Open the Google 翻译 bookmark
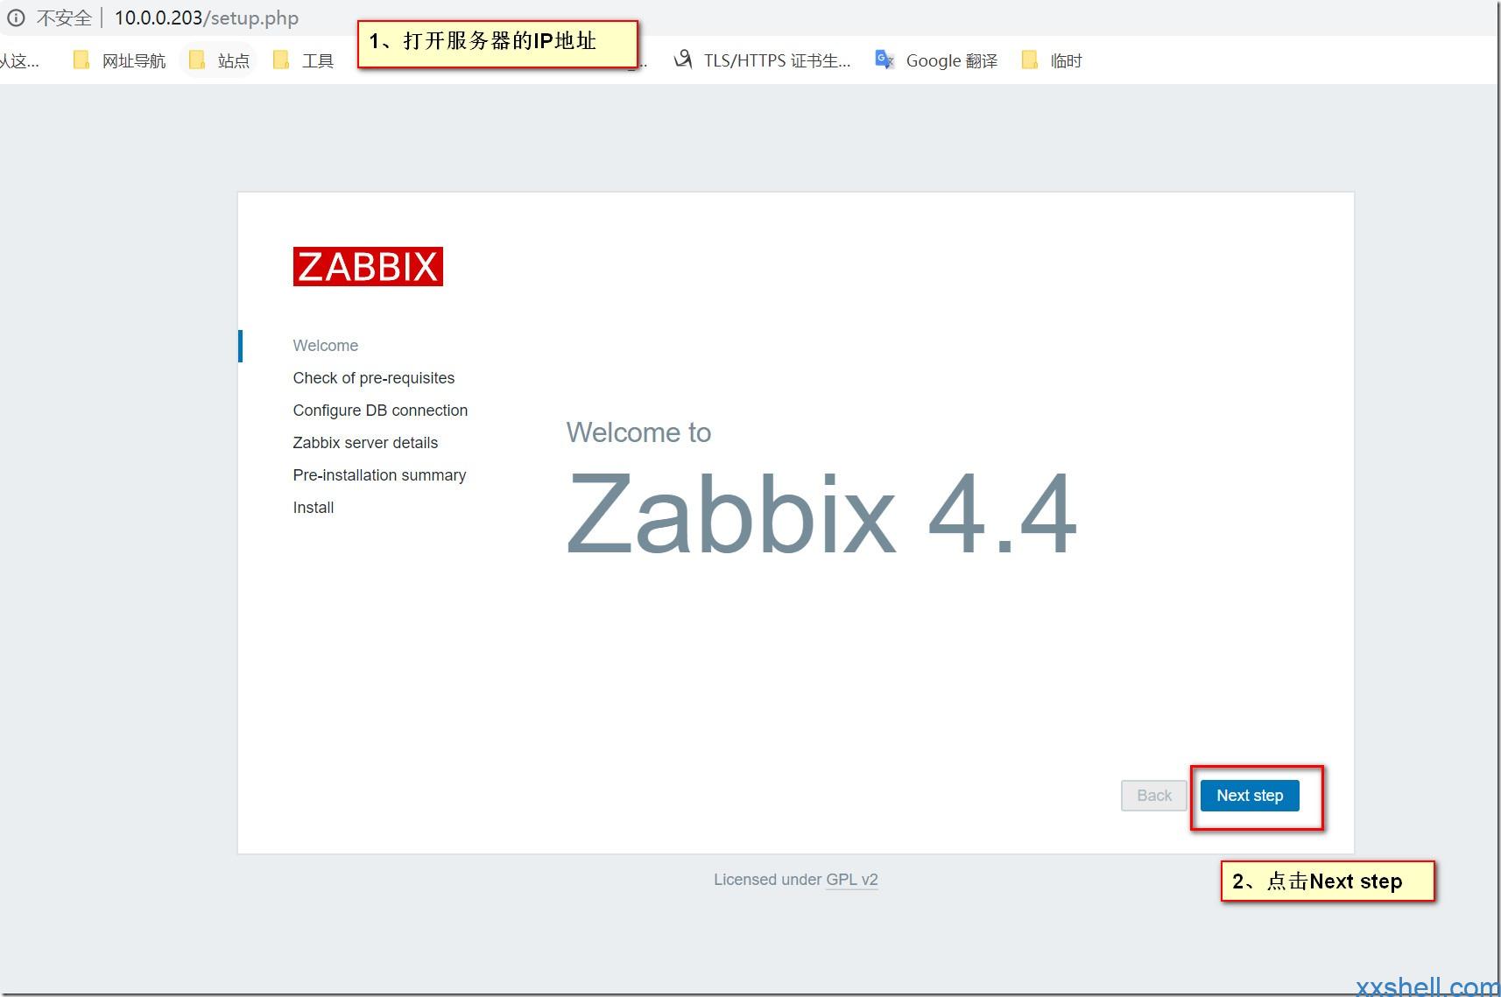The width and height of the screenshot is (1501, 997). (936, 60)
